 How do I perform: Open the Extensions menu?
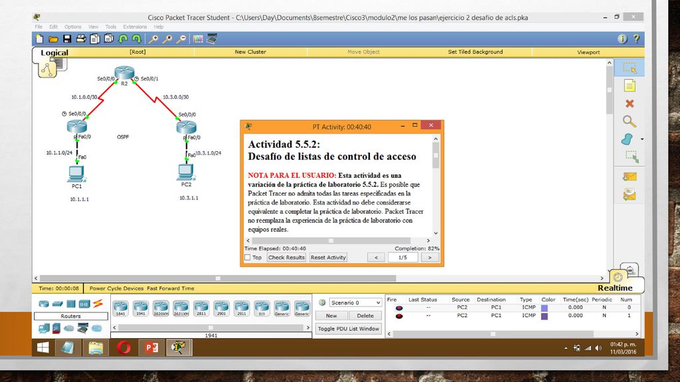(135, 27)
